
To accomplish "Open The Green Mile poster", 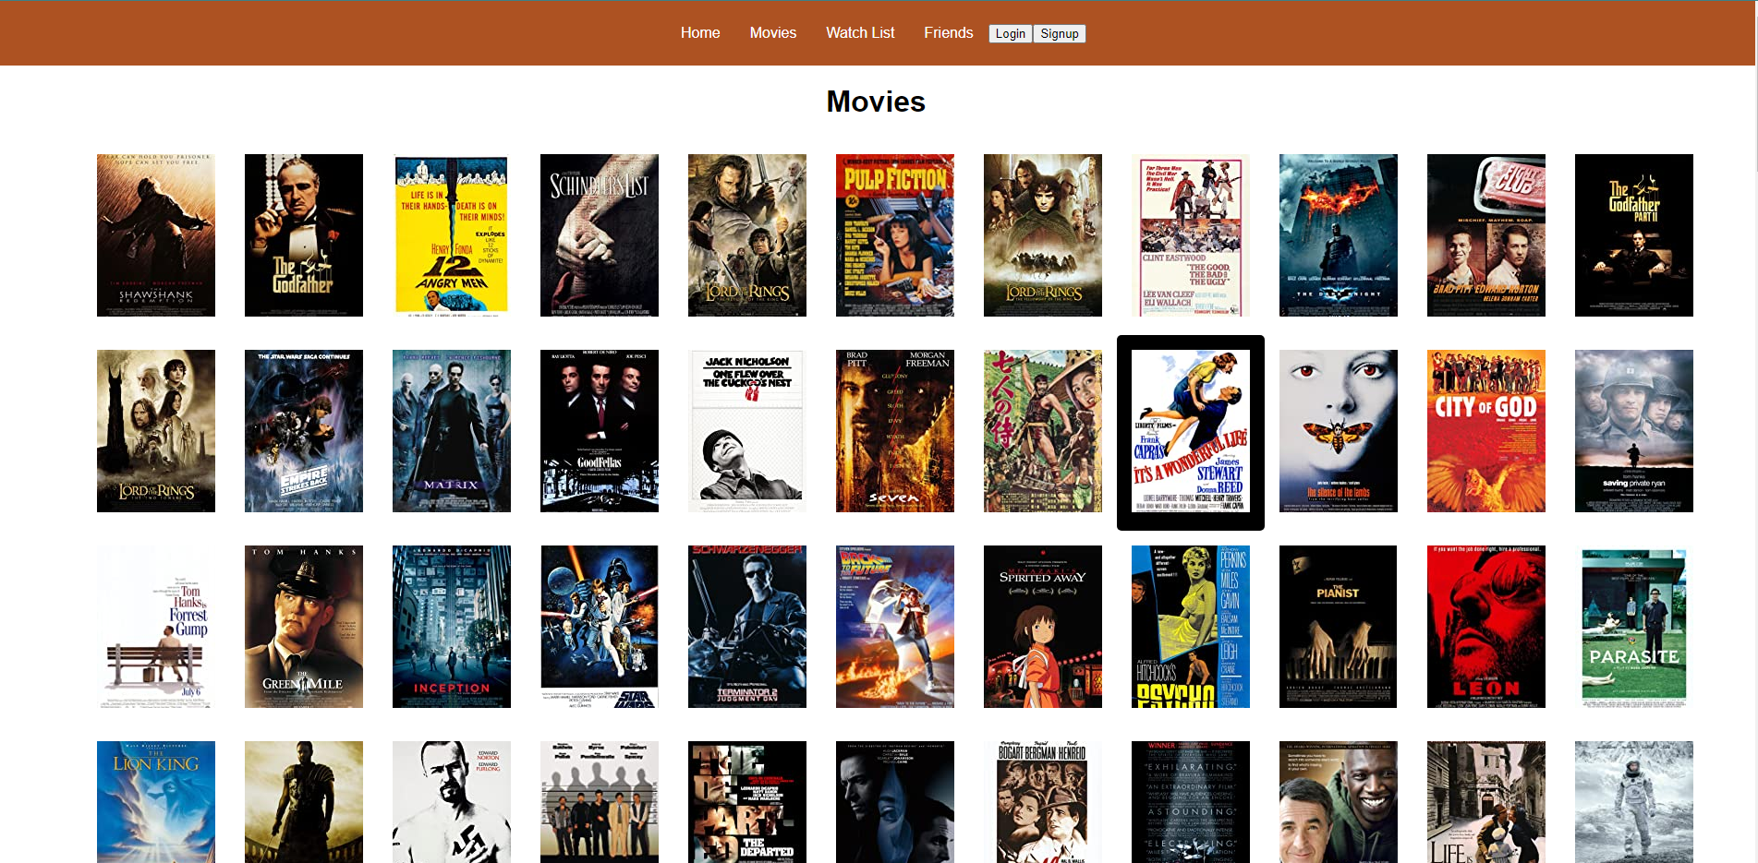I will pos(304,627).
